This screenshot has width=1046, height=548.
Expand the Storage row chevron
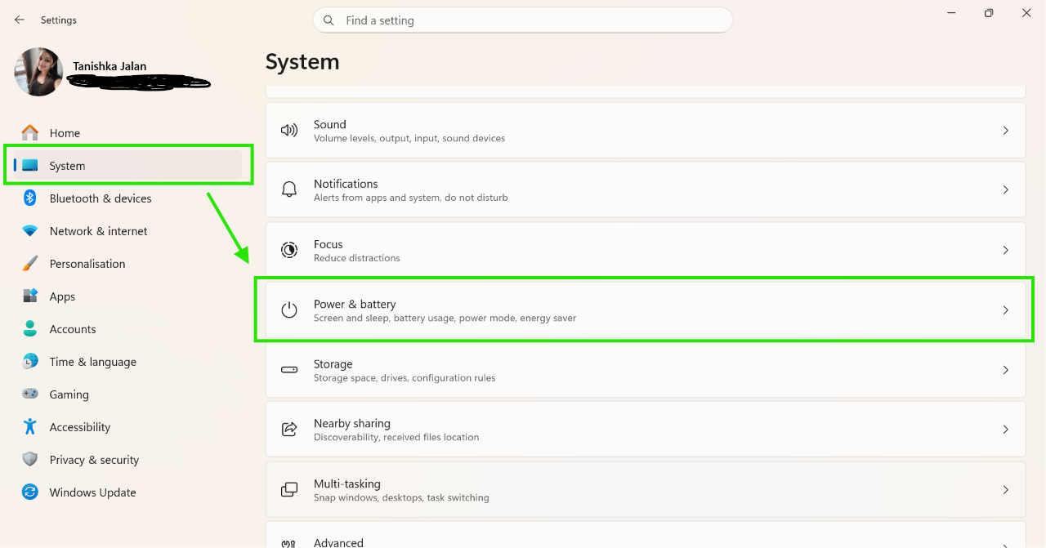click(x=1006, y=370)
